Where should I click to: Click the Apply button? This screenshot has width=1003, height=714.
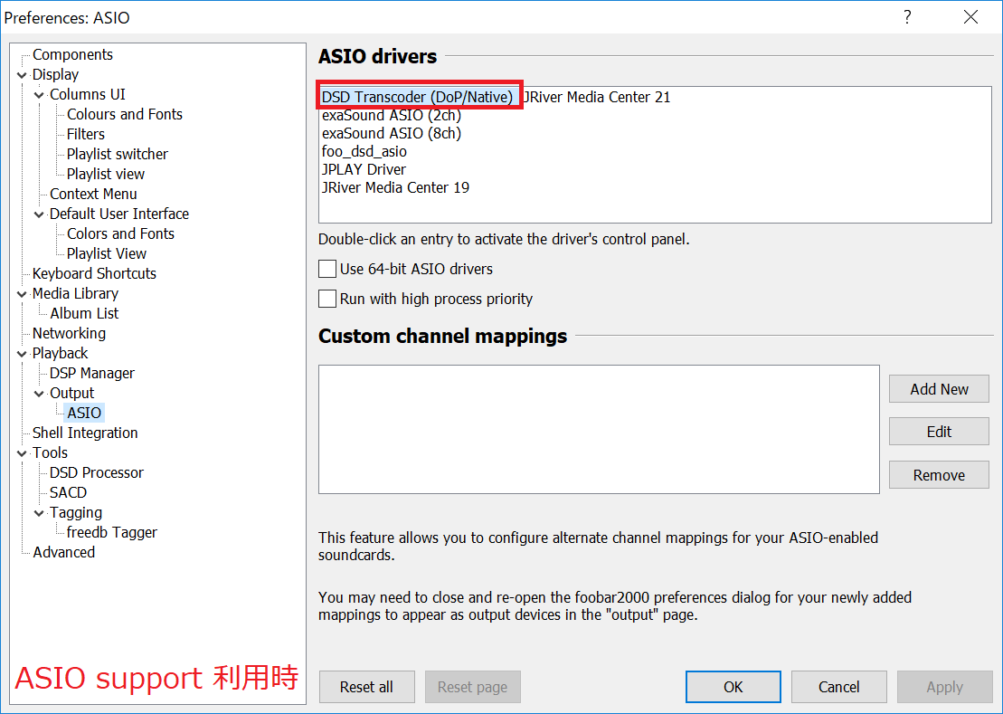(x=945, y=687)
